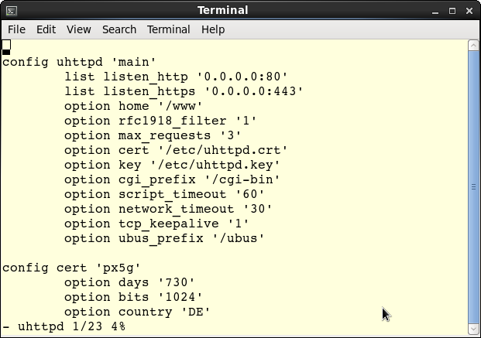Click the listen_https '0.0.0.0:443' line
This screenshot has height=338, width=481.
[x=184, y=91]
